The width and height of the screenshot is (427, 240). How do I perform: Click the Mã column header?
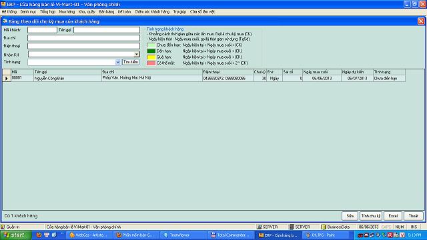[x=22, y=72]
